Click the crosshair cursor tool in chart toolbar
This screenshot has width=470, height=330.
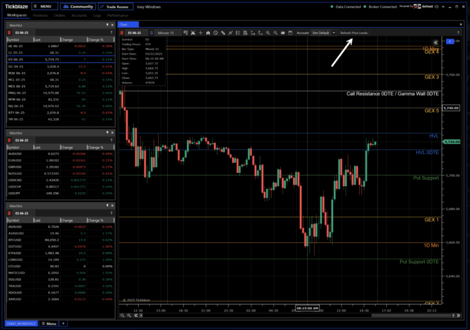(201, 33)
